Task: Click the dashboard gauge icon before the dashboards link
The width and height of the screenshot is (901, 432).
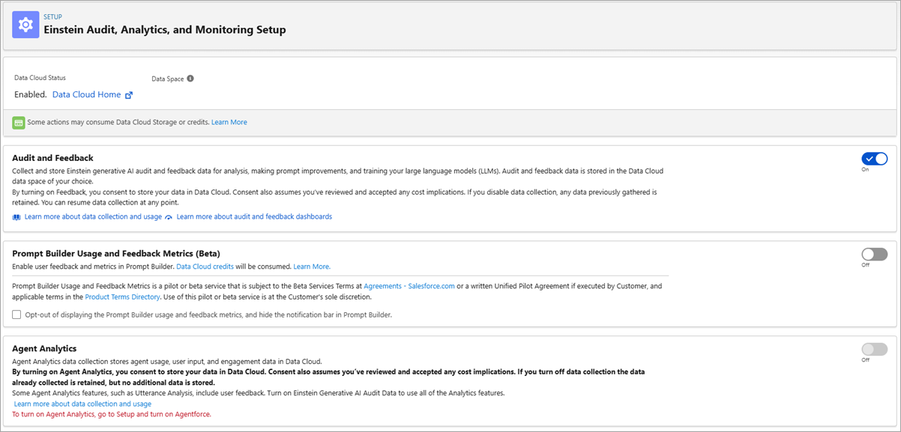Action: pyautogui.click(x=169, y=216)
